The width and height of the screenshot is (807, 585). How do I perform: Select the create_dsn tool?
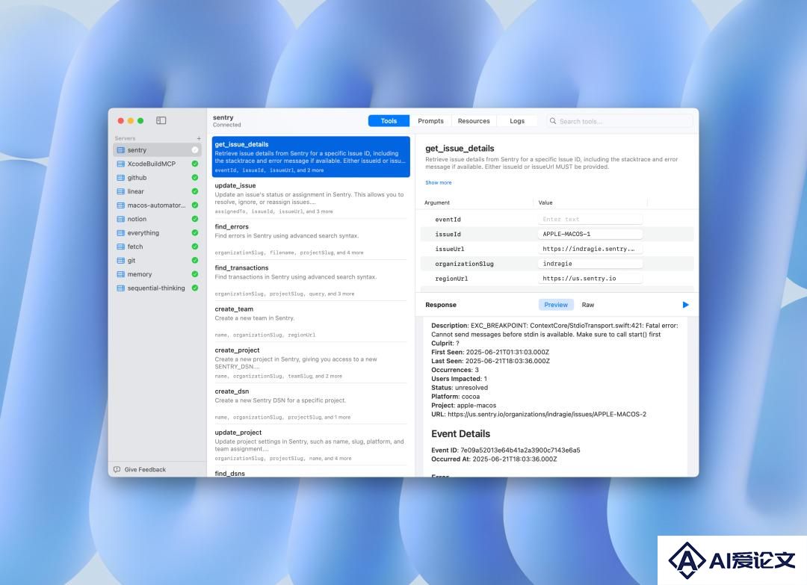pyautogui.click(x=311, y=404)
